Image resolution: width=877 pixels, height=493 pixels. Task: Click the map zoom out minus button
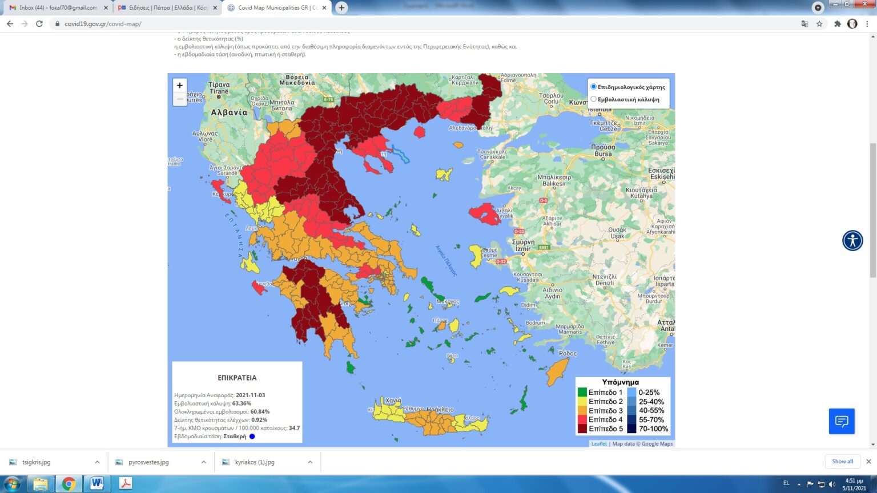pos(180,99)
